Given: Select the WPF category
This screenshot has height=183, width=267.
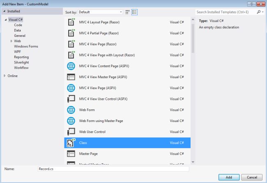Looking at the screenshot, I should tap(17, 52).
